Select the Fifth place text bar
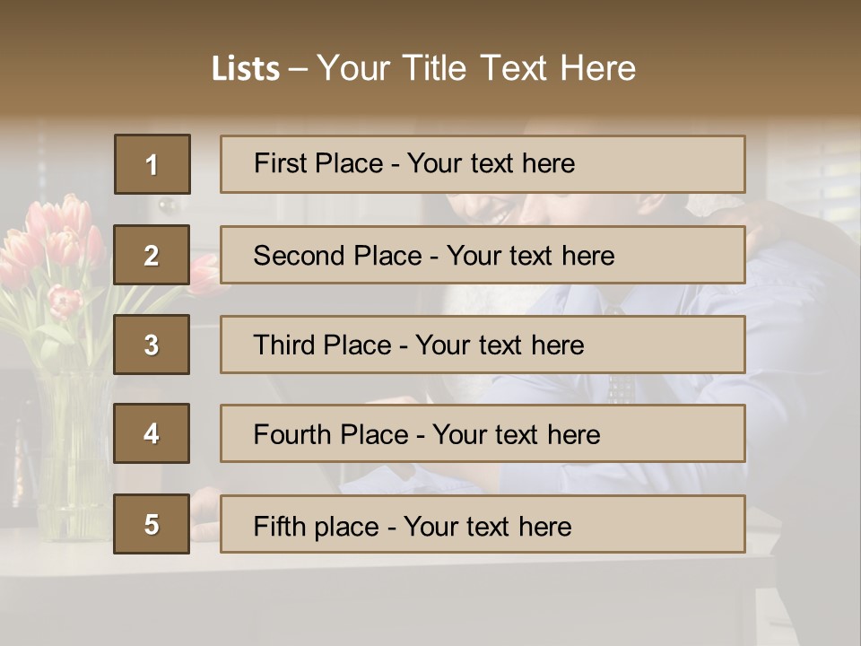This screenshot has width=861, height=646. (483, 525)
